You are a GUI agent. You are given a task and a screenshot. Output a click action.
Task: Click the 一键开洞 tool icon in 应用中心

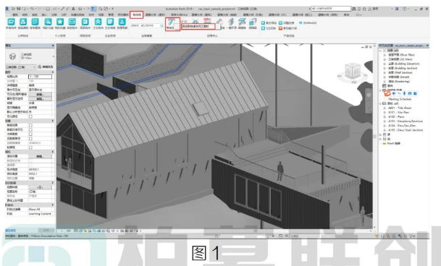coord(231,22)
